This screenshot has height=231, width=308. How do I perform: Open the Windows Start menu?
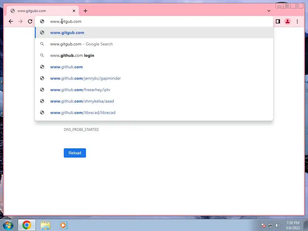(x=8, y=225)
